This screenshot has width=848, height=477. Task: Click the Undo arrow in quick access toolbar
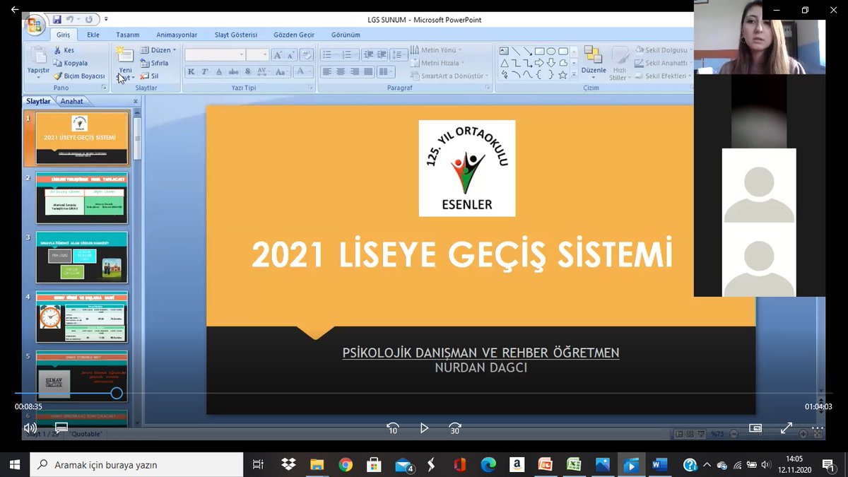tap(71, 20)
